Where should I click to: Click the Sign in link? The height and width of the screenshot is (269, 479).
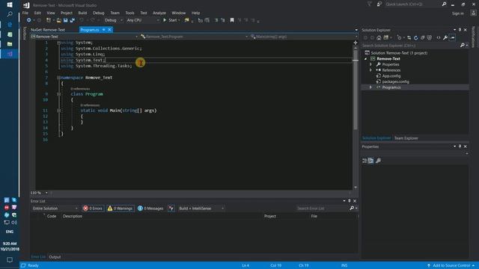[457, 13]
